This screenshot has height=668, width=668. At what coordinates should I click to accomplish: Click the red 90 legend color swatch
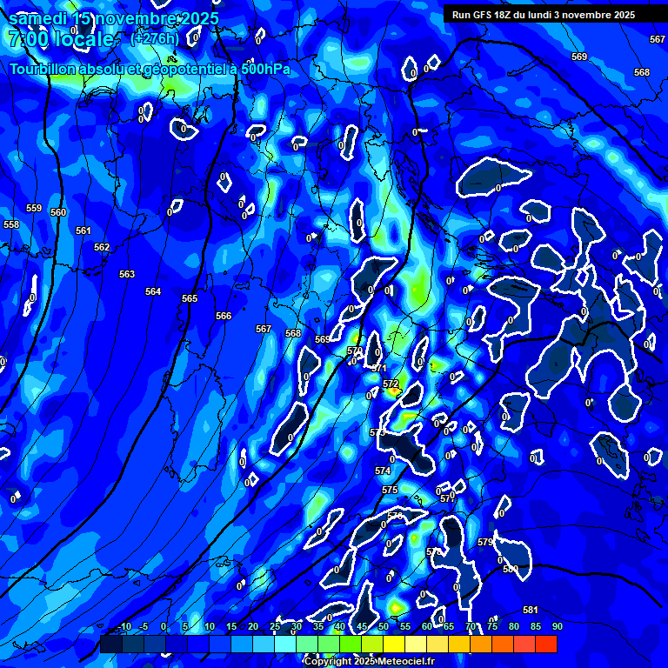[546, 645]
